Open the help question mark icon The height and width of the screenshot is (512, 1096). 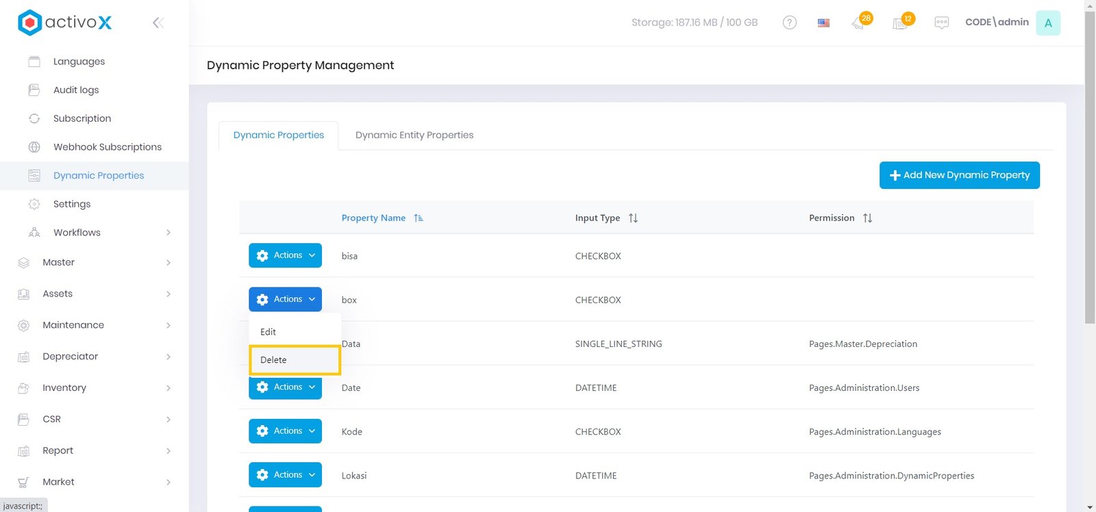[x=789, y=23]
